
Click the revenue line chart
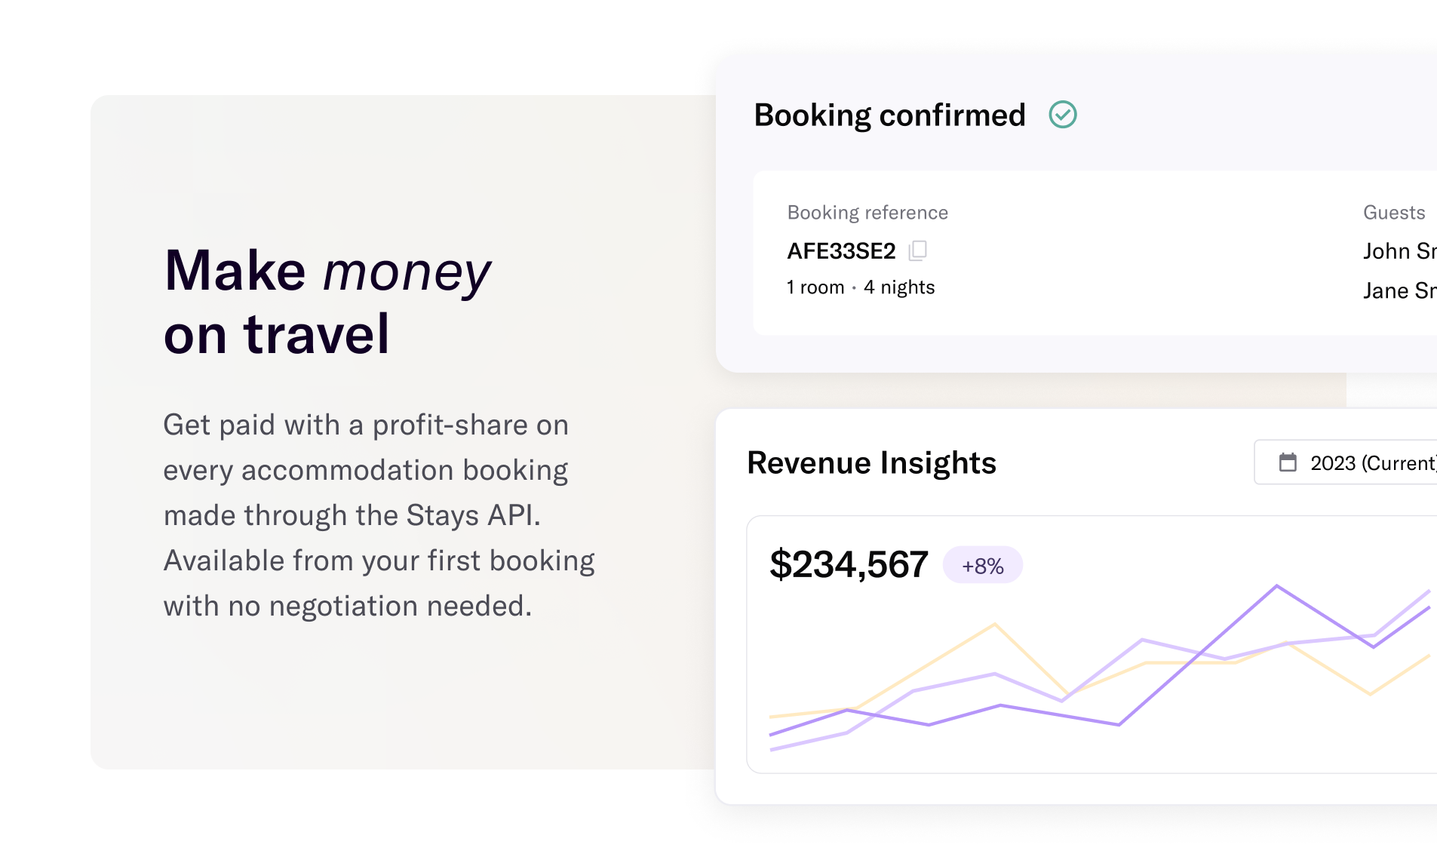click(1099, 668)
